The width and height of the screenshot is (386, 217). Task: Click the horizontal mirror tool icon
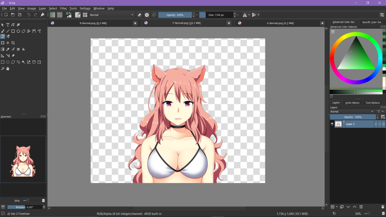pyautogui.click(x=245, y=15)
